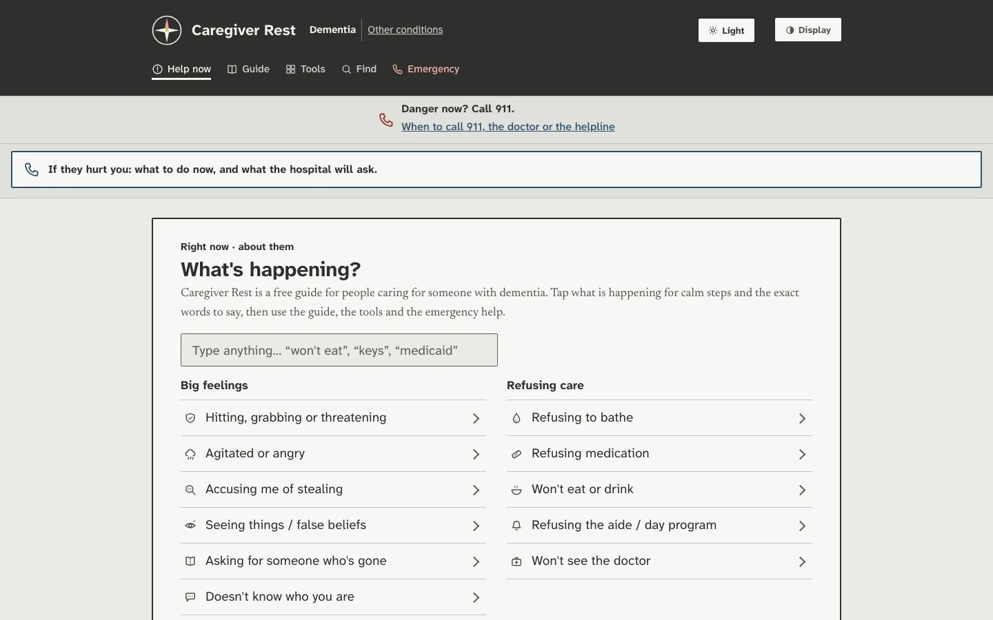Open Agitated or angry topic
993x620 pixels.
tap(333, 454)
